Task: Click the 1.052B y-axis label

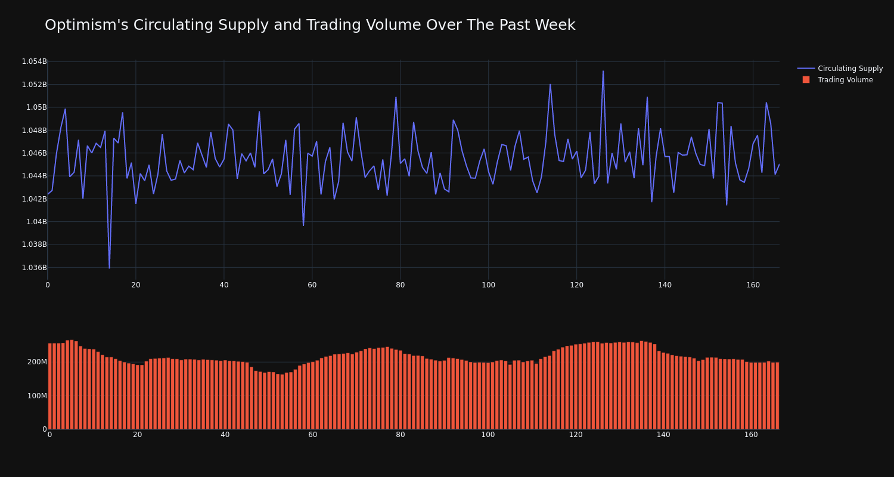Action: coord(34,84)
